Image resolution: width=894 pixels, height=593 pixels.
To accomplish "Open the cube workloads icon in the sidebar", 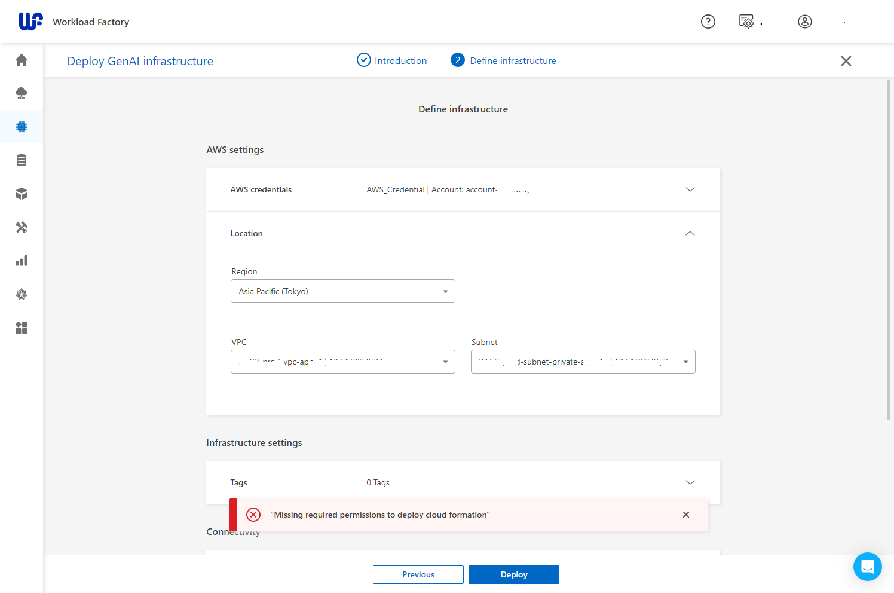I will pos(22,194).
